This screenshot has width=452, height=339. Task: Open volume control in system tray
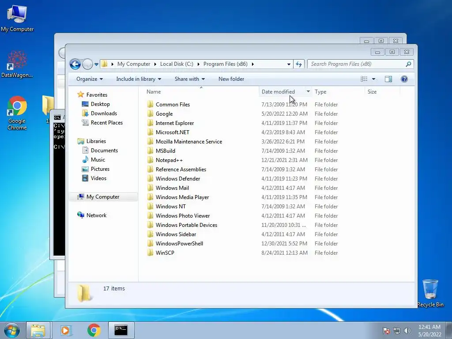407,330
